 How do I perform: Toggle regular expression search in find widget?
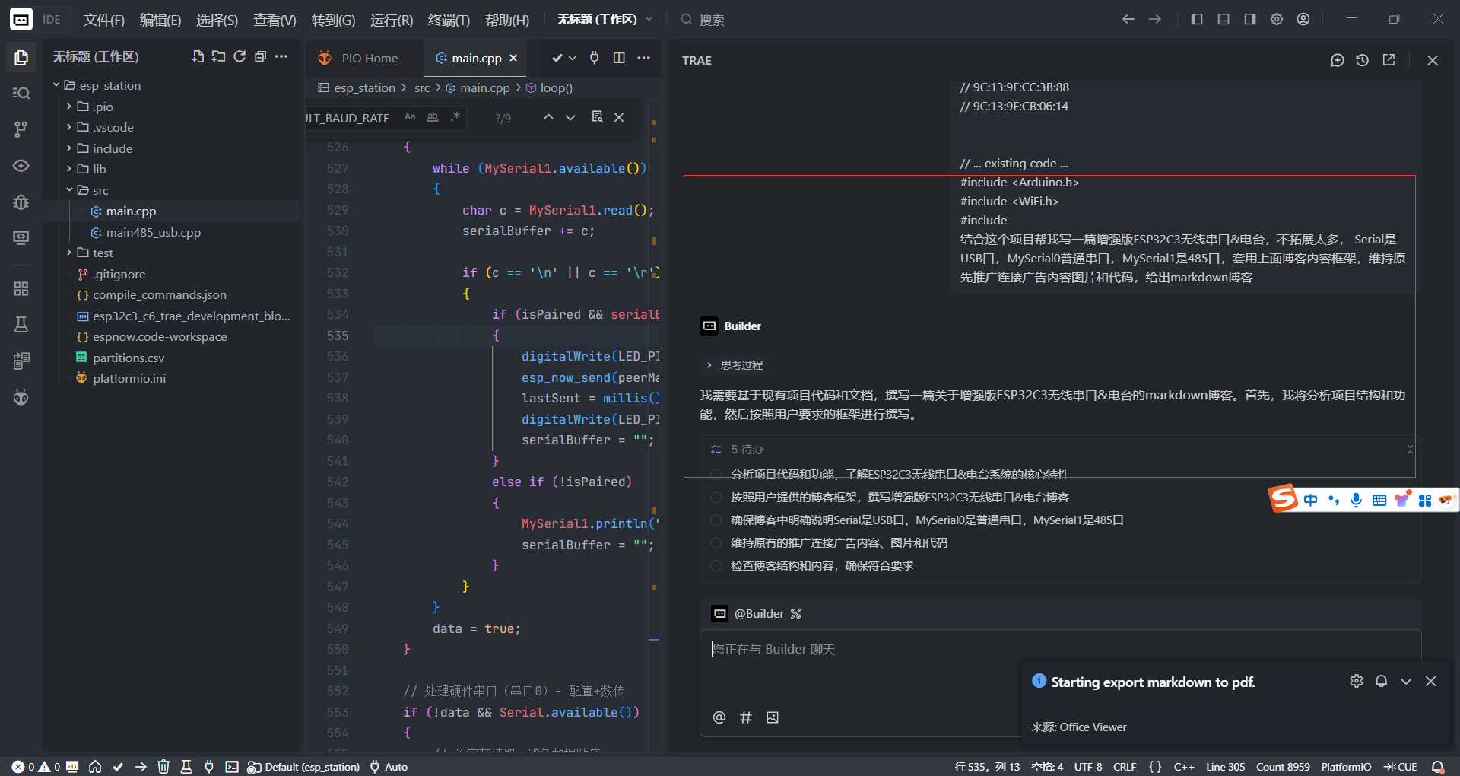(455, 117)
